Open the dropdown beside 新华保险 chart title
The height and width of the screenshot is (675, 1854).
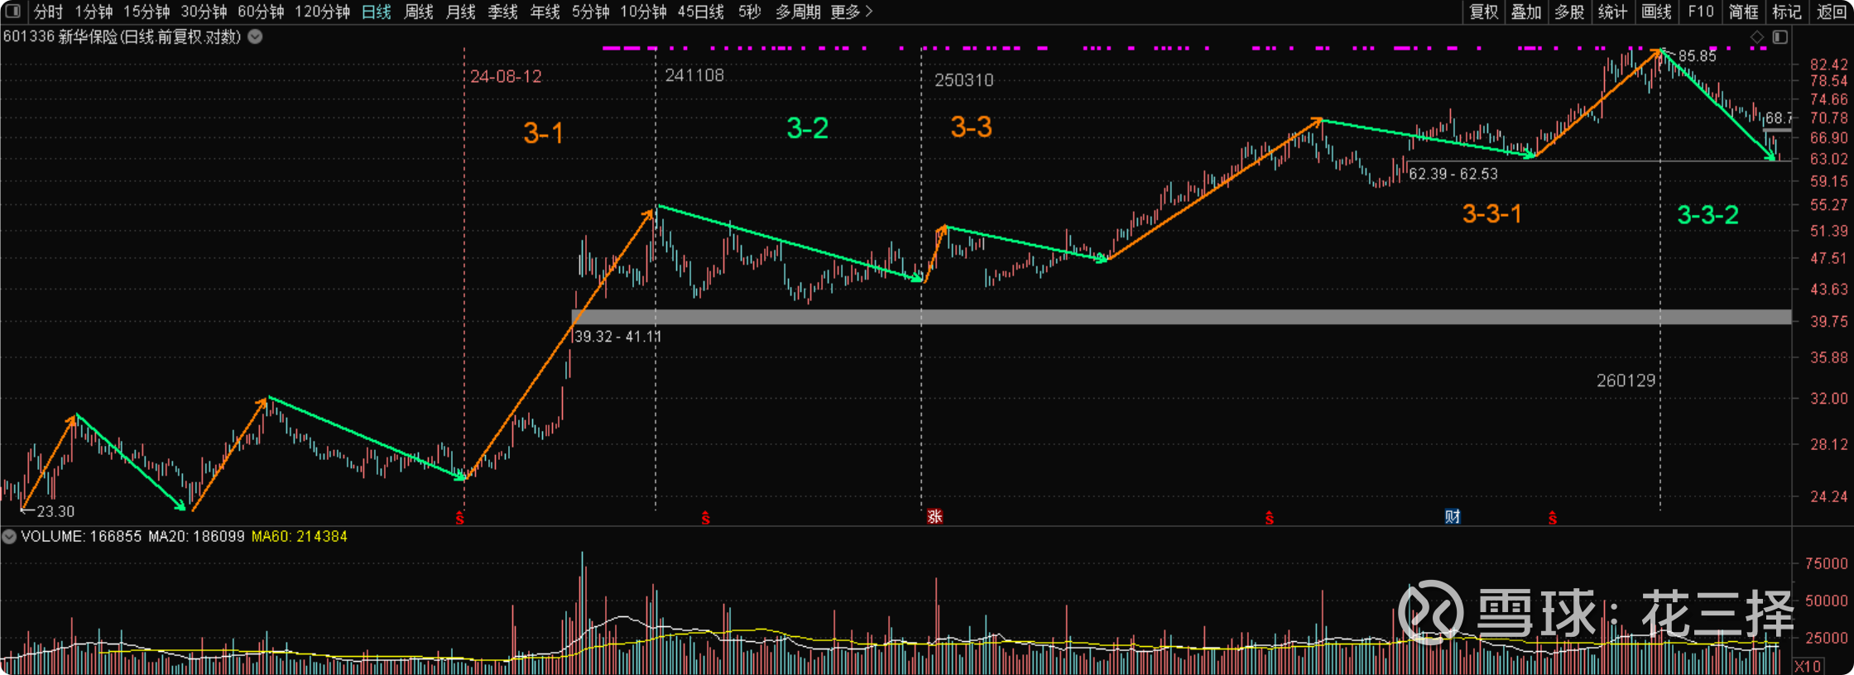tap(256, 36)
